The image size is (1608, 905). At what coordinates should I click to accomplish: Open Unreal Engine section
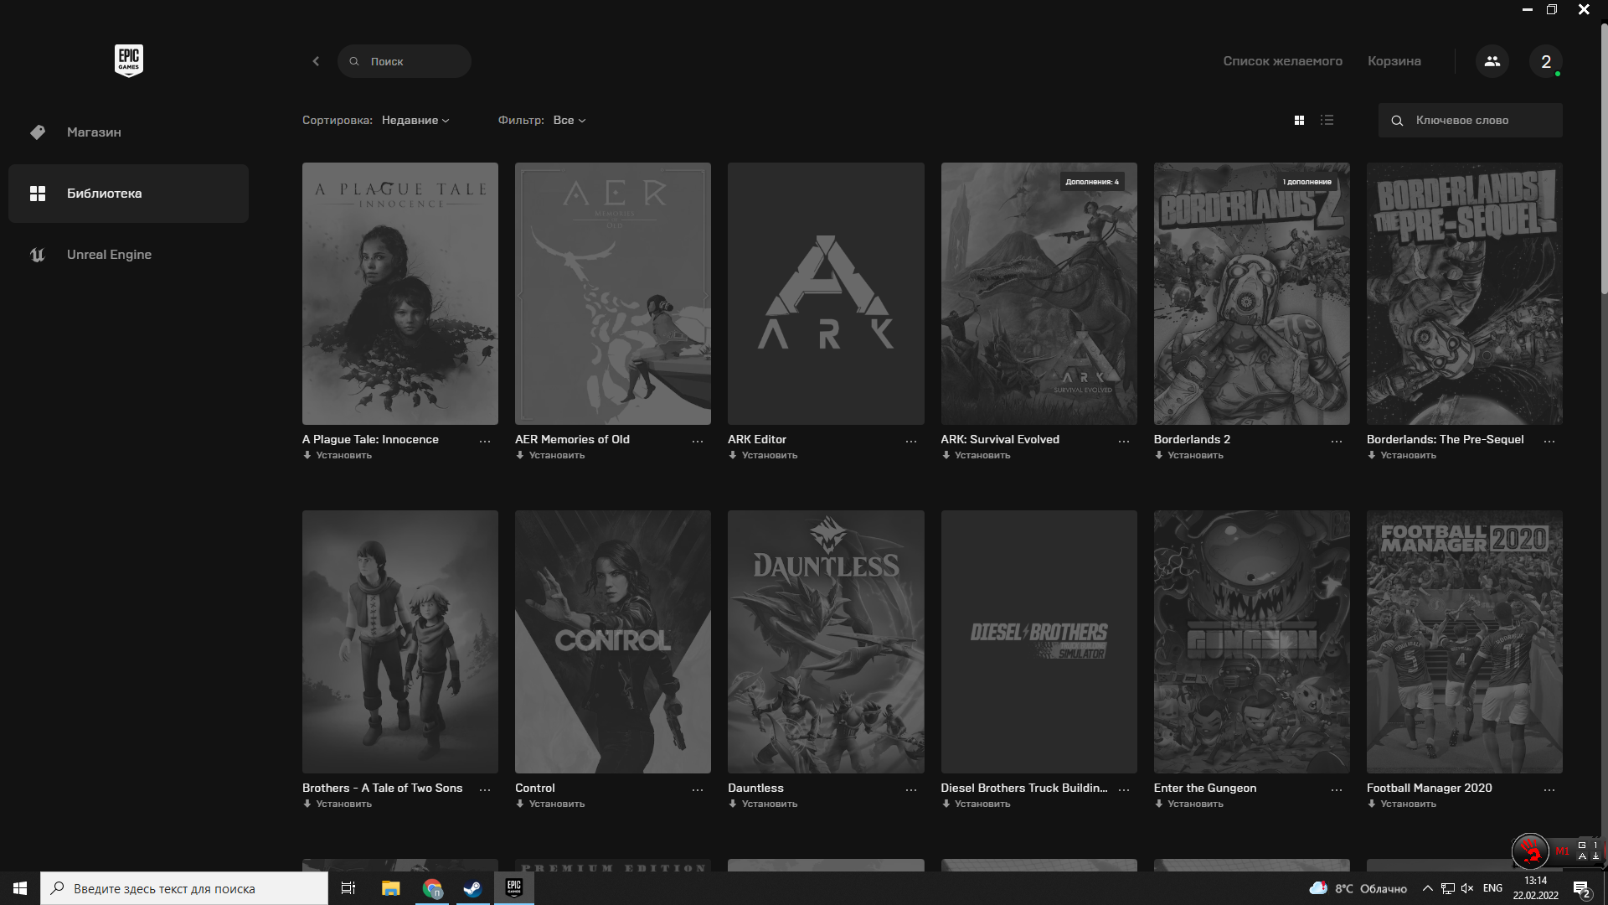click(x=128, y=255)
